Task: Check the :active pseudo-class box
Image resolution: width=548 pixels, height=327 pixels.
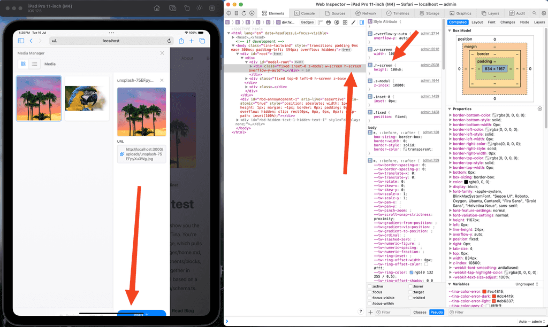Action: (x=370, y=286)
